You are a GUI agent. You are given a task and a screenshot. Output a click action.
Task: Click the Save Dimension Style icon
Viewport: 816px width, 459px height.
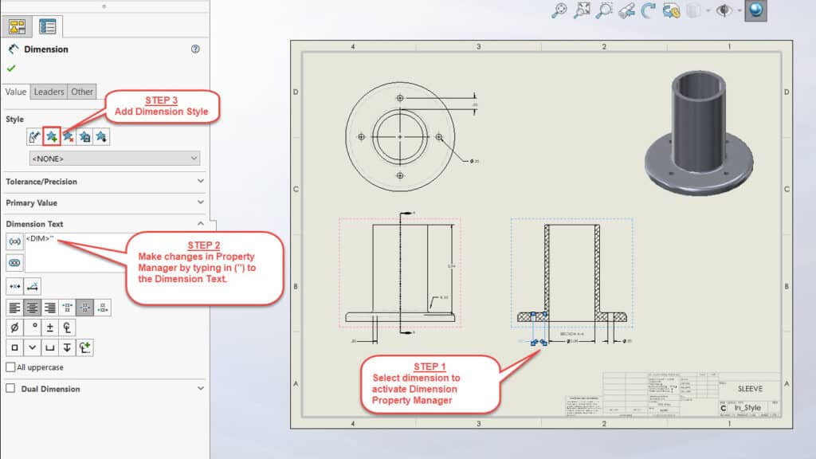84,135
